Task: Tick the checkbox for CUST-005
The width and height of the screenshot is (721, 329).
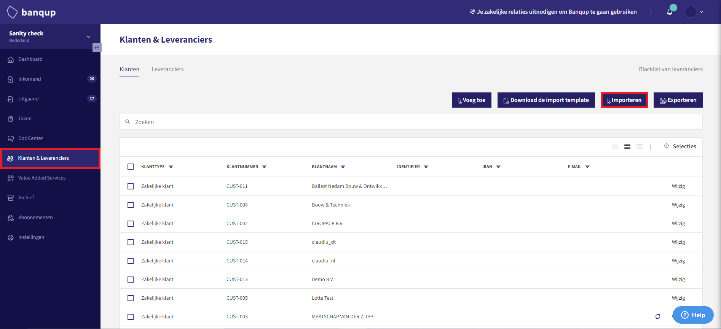Action: [x=131, y=298]
